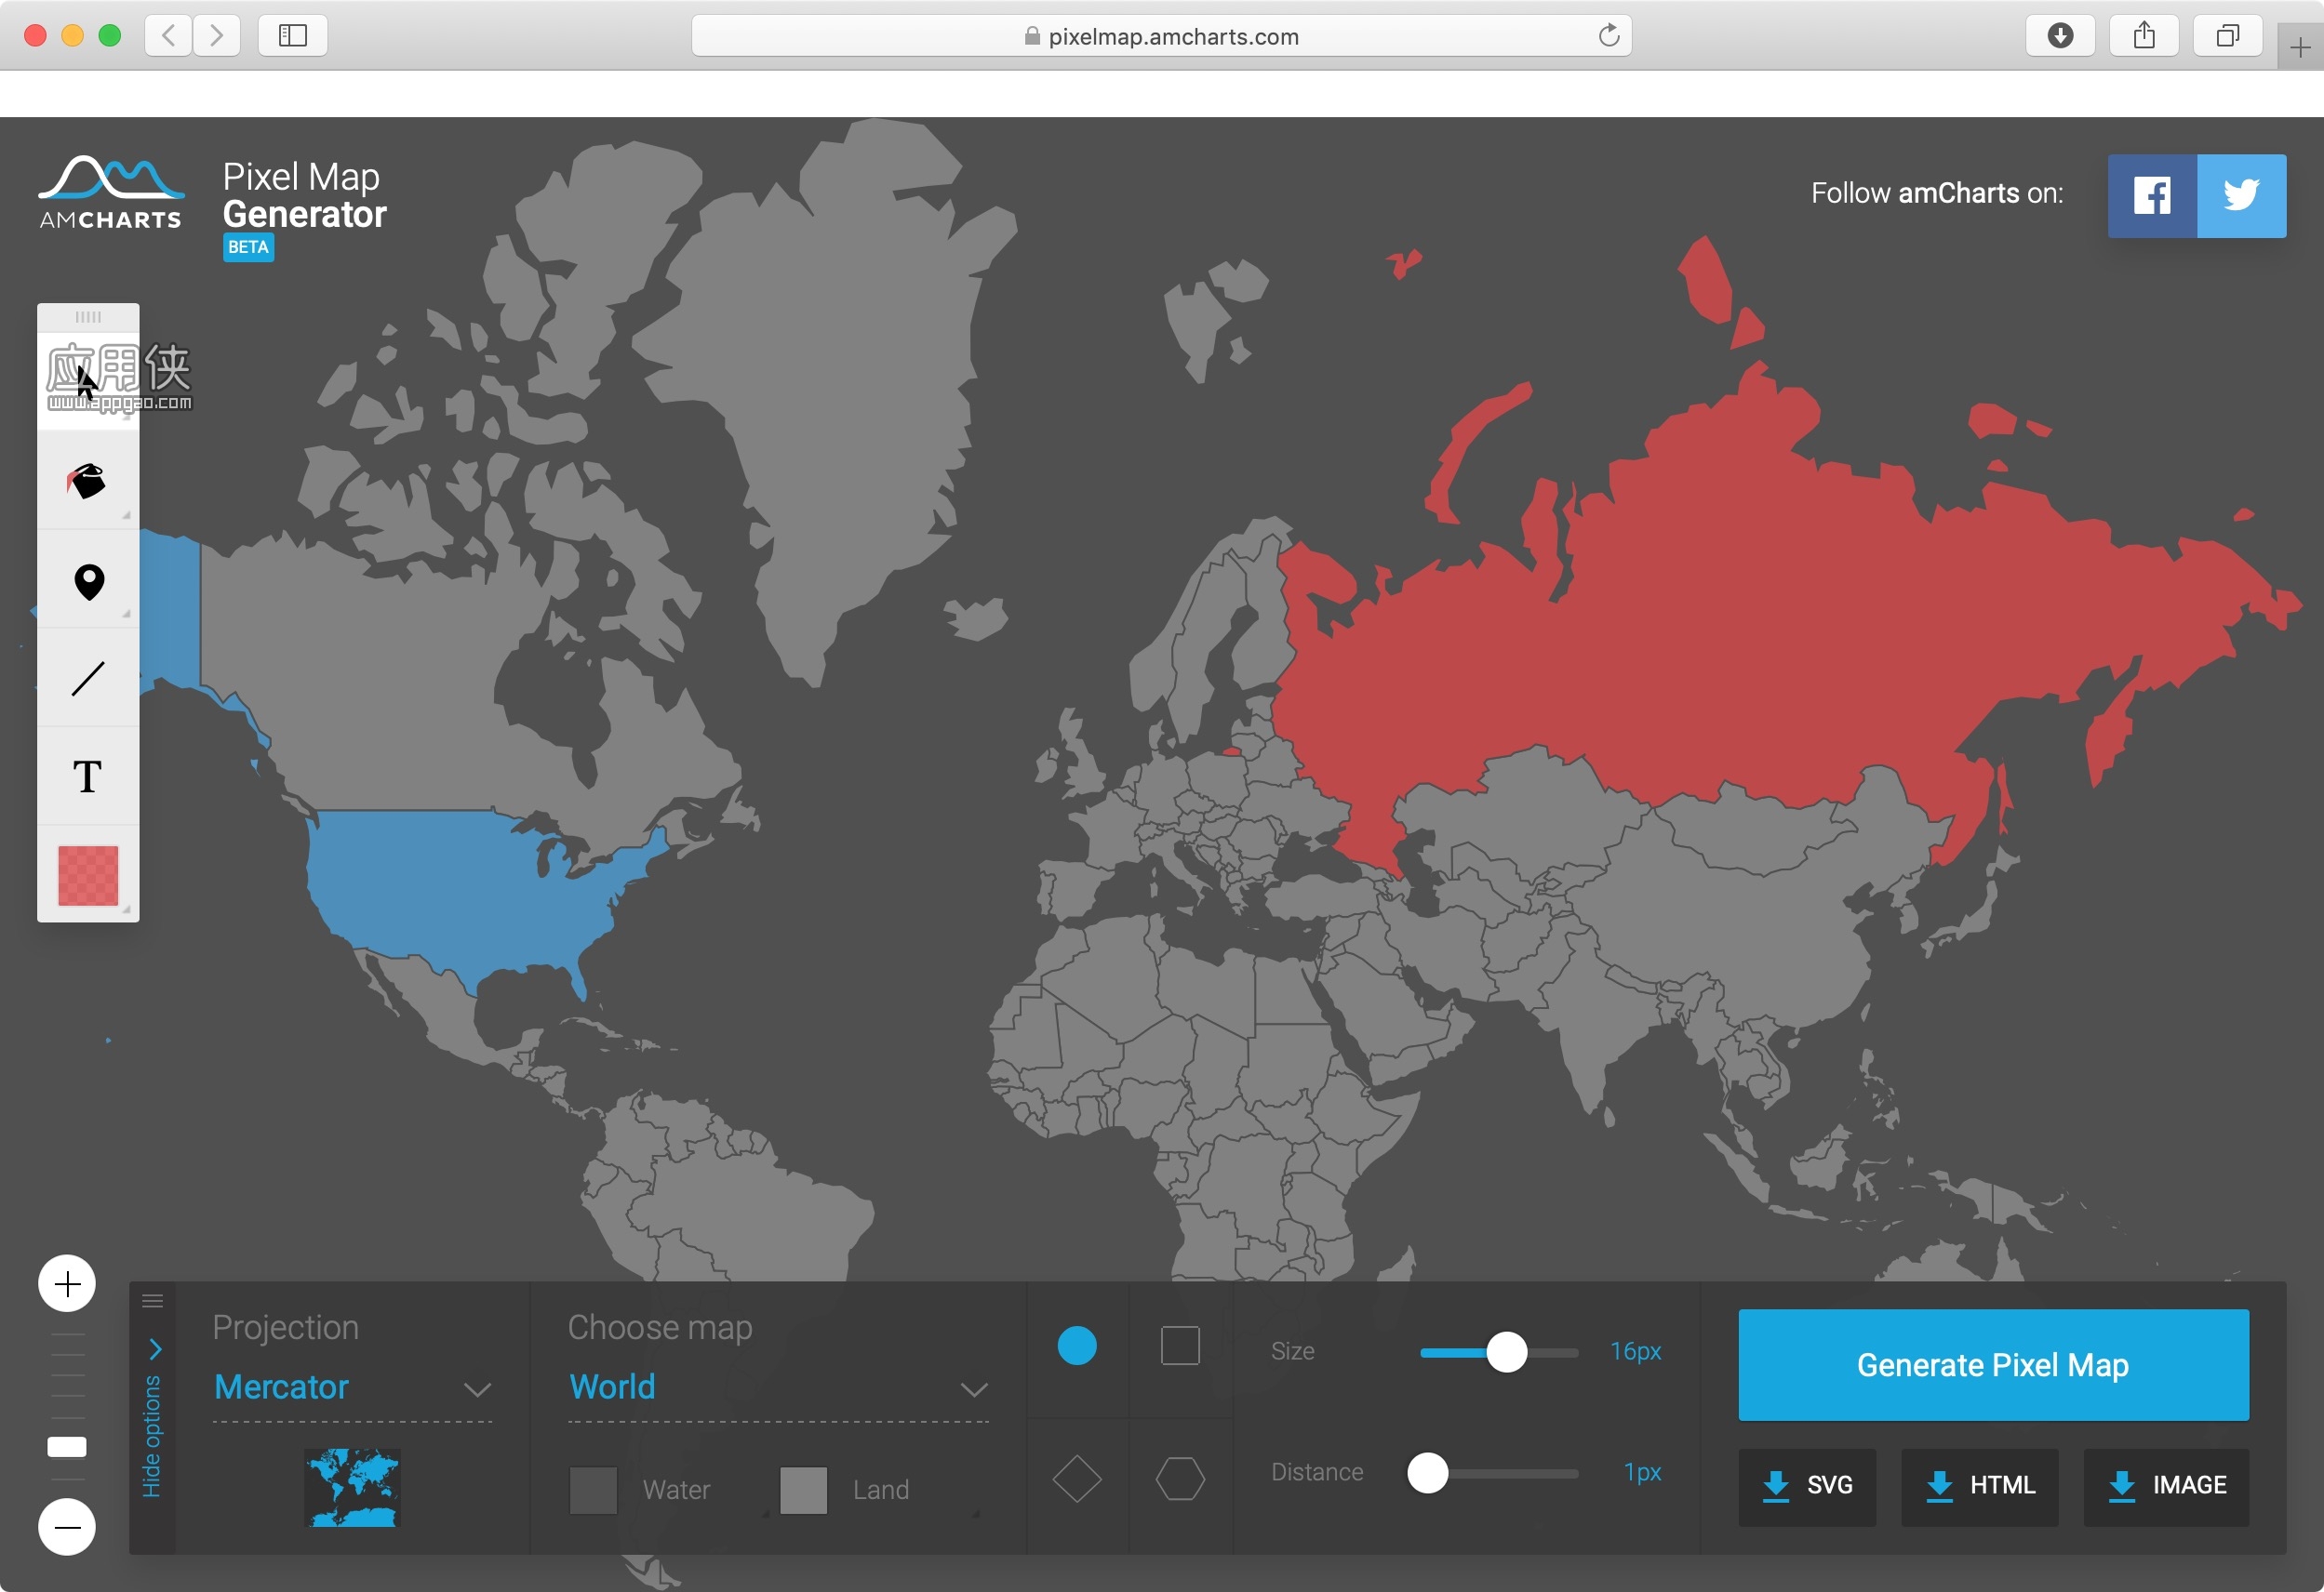Pick the Land color swatch
This screenshot has width=2324, height=1592.
tap(803, 1490)
